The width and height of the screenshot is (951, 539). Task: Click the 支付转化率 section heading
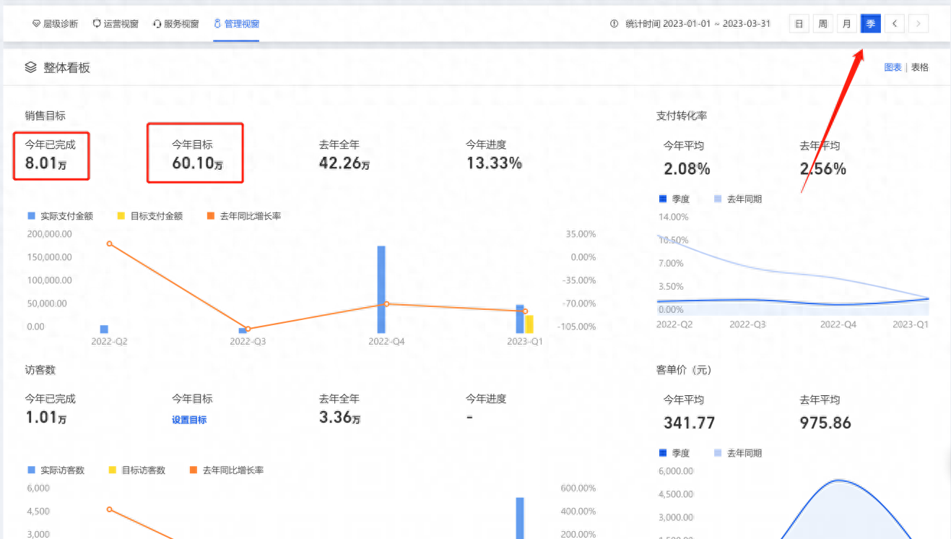click(x=682, y=116)
